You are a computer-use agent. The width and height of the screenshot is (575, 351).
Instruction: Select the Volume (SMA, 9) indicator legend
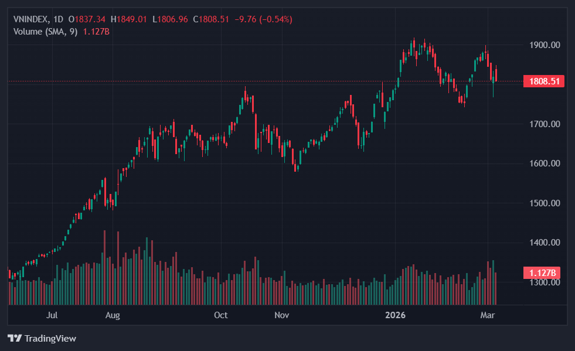[x=46, y=31]
